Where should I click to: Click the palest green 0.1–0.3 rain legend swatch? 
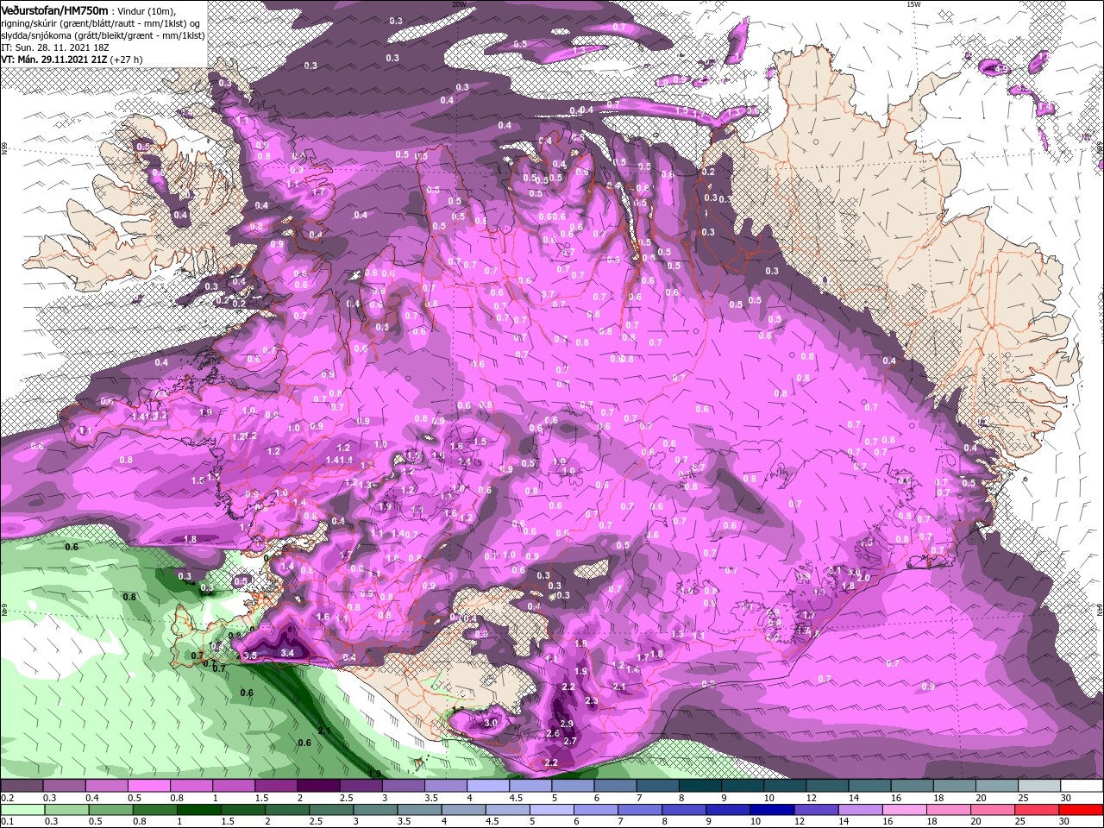pyautogui.click(x=24, y=810)
